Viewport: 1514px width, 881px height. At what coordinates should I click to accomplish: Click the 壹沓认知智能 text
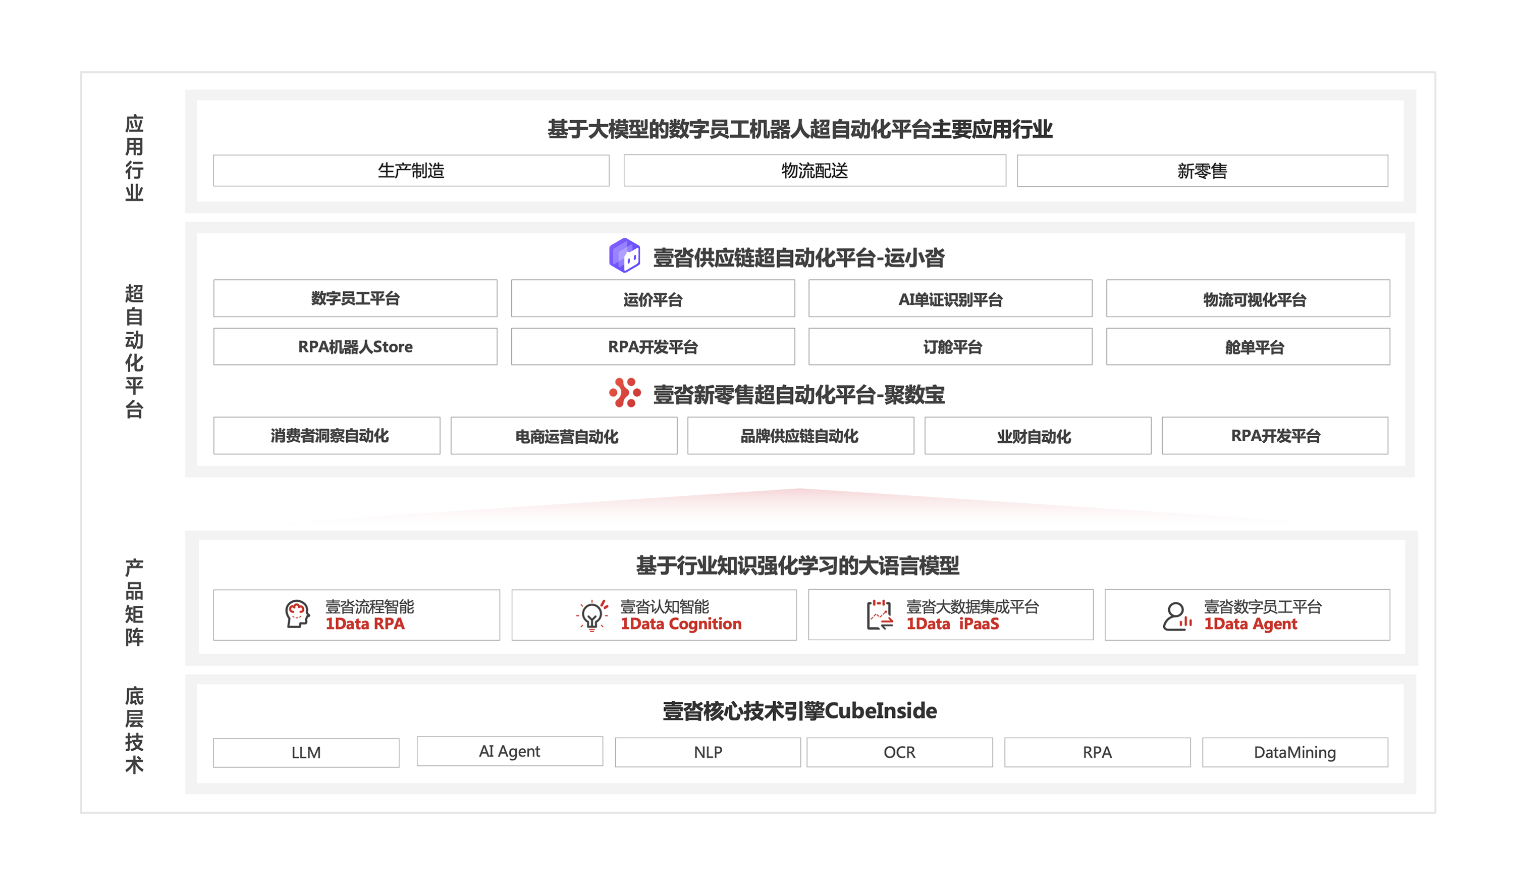point(665,606)
